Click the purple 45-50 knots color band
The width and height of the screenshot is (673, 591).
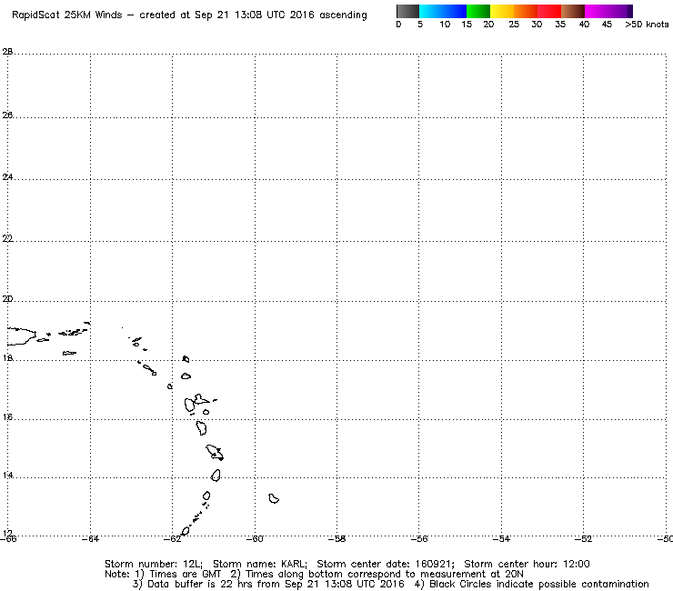[620, 11]
